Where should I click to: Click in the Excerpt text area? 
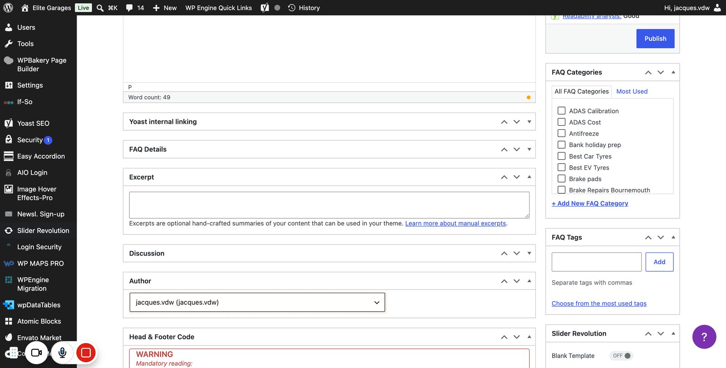pos(329,205)
